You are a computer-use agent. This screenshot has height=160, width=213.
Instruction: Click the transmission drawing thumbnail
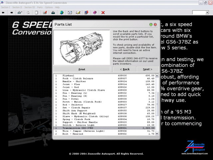click(82, 48)
